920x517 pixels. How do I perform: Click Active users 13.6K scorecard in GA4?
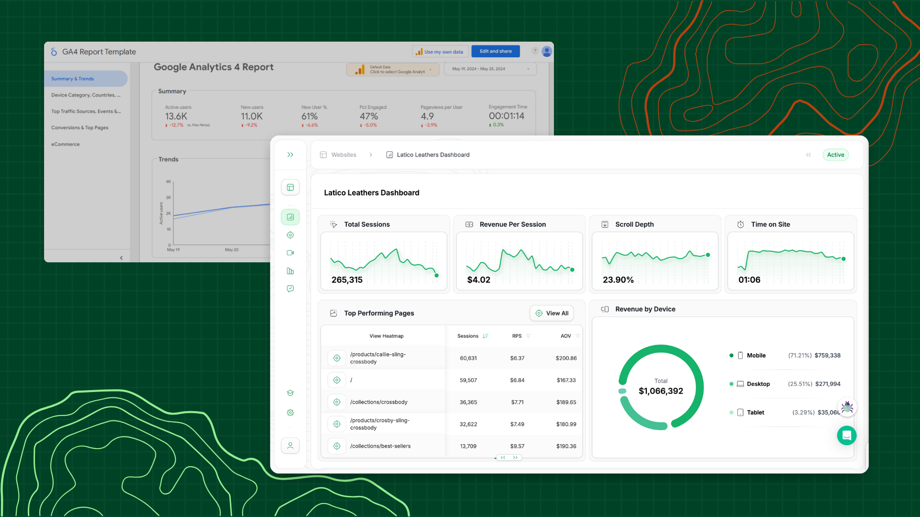pos(187,116)
